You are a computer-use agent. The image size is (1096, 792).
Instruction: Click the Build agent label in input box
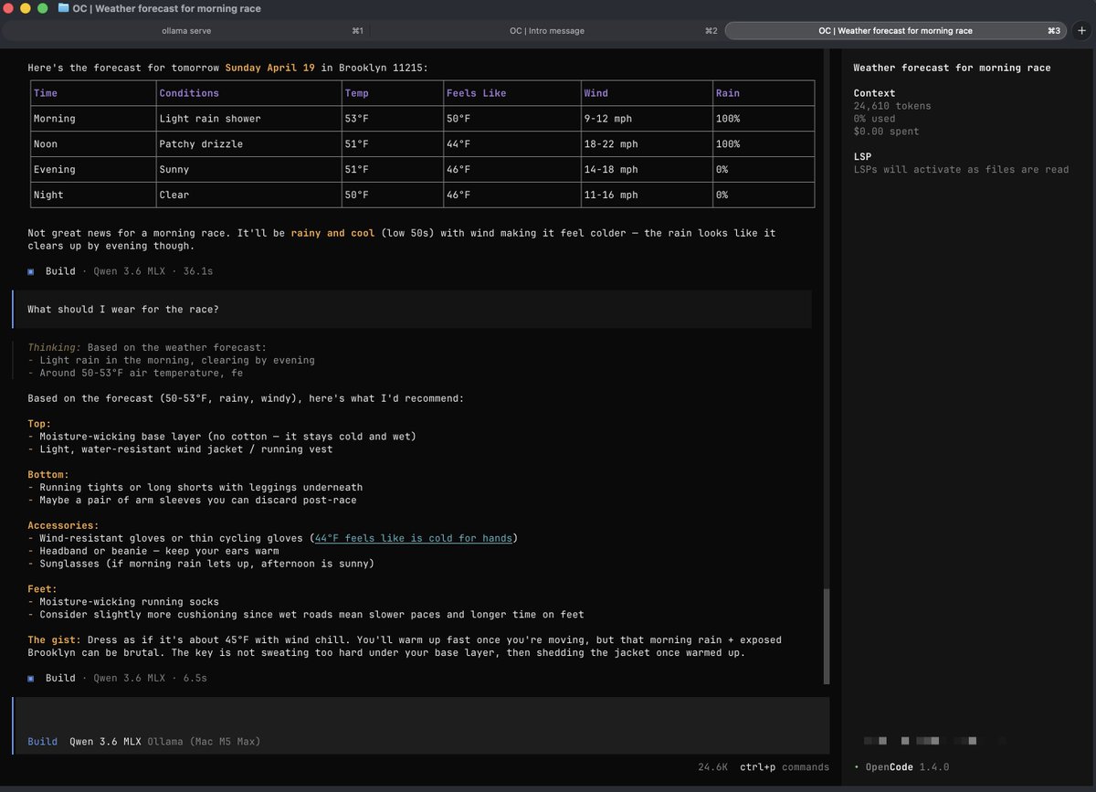[42, 741]
